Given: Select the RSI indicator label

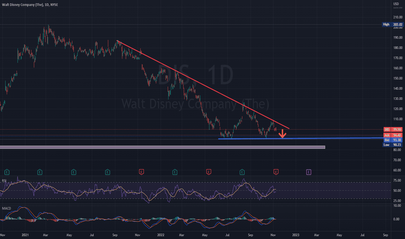Looking at the screenshot, I should pos(4,181).
